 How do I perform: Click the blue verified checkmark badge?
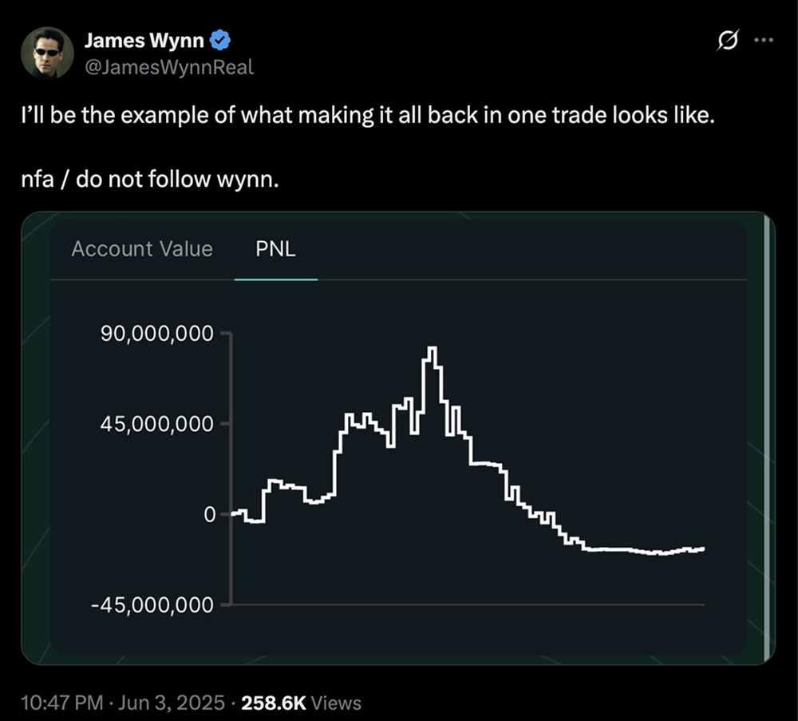(219, 41)
